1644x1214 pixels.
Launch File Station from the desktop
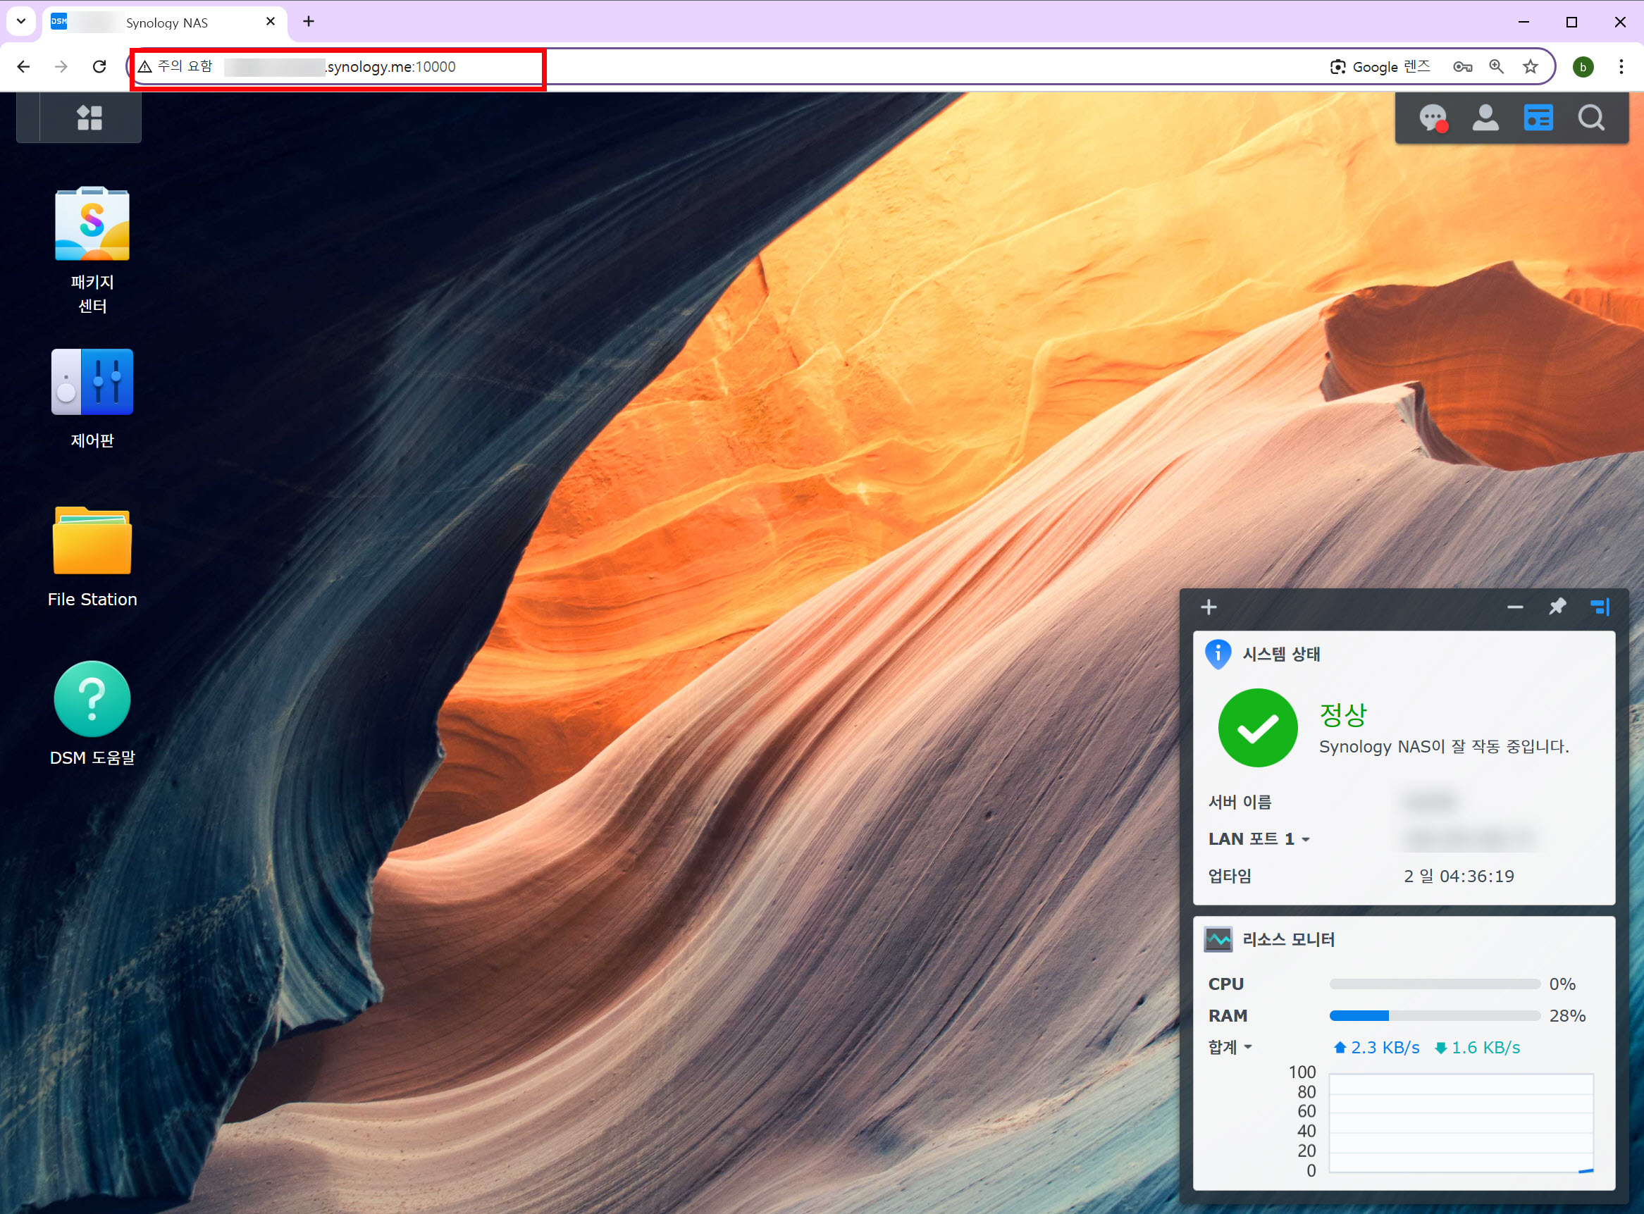92,542
